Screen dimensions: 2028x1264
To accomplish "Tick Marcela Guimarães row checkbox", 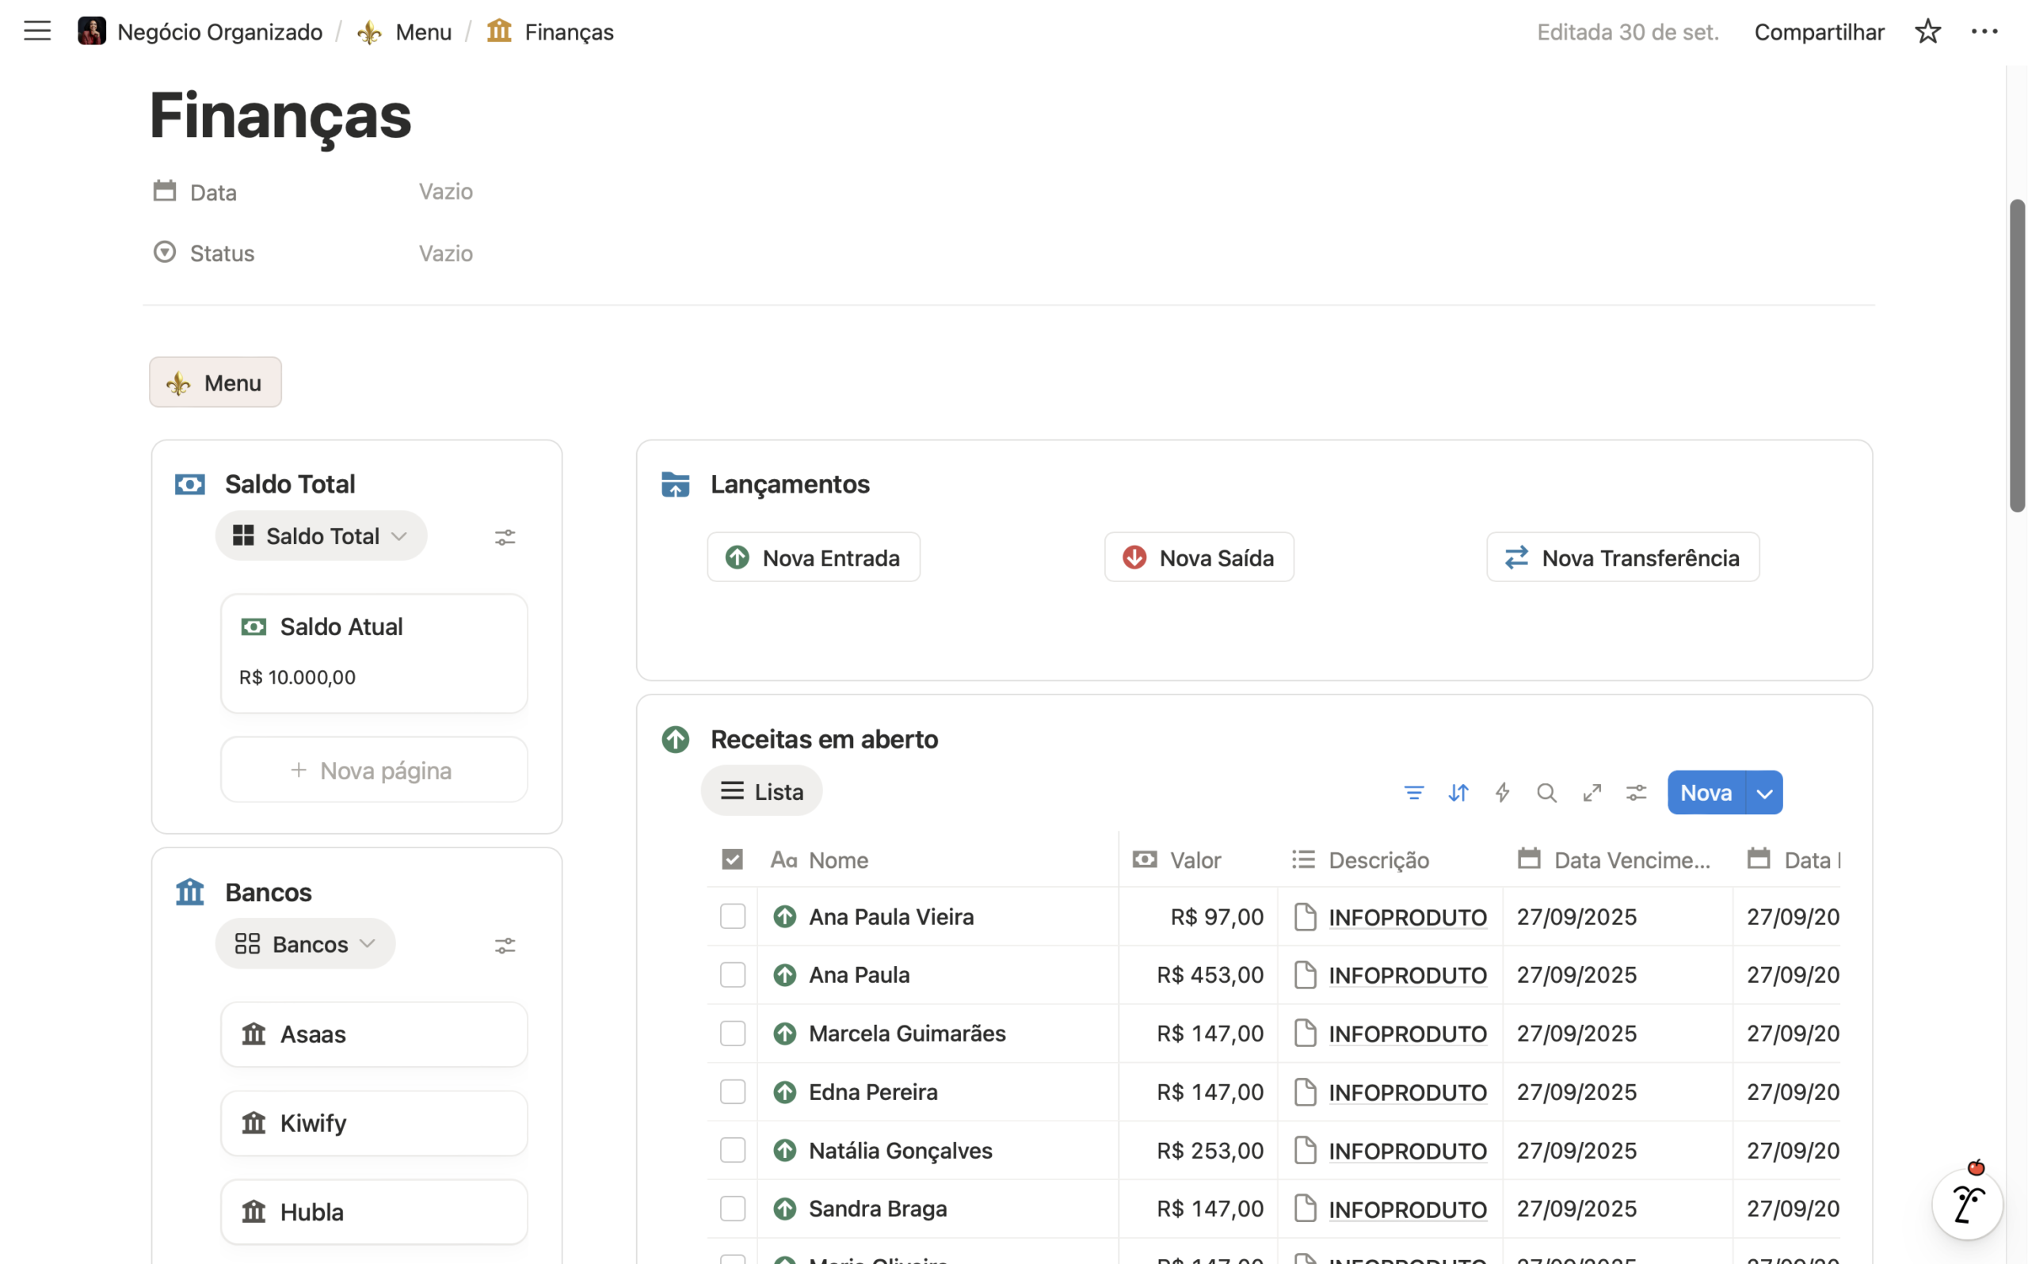I will point(732,1034).
